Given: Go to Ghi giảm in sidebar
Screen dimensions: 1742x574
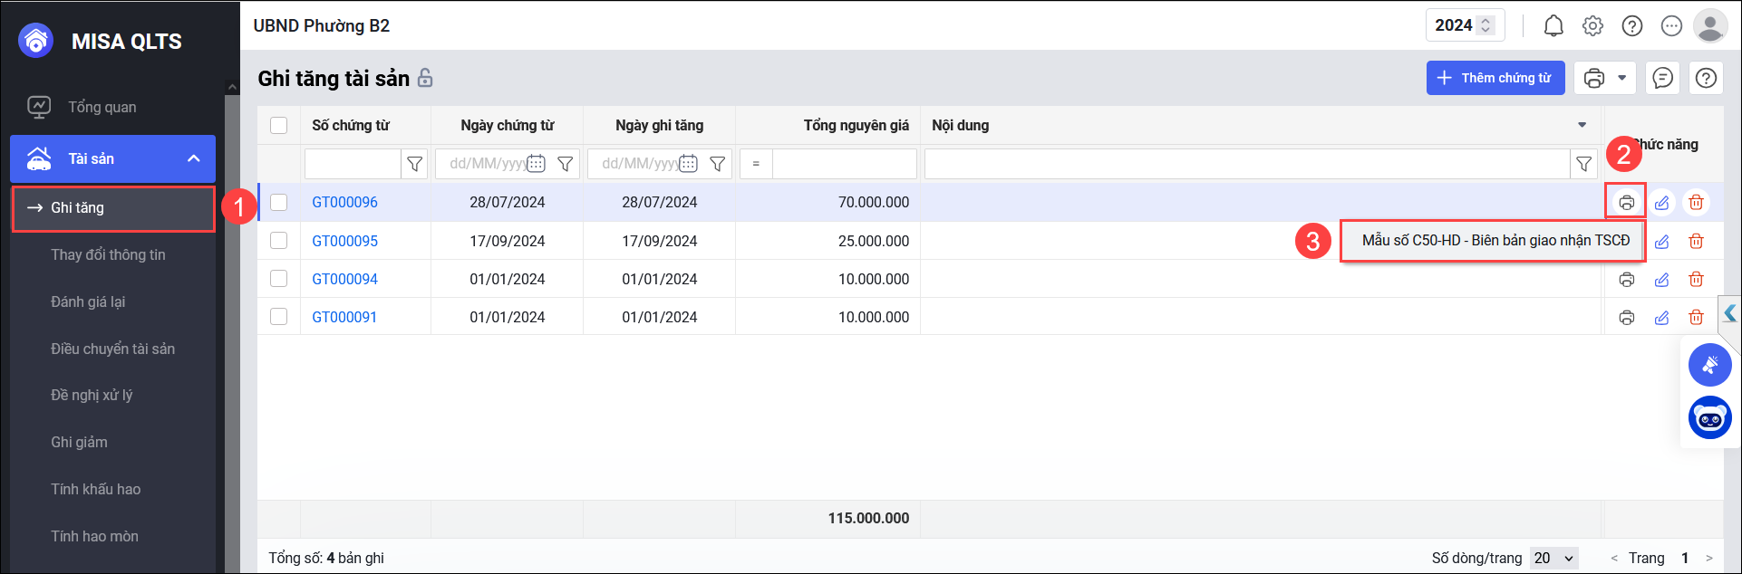Looking at the screenshot, I should (79, 442).
